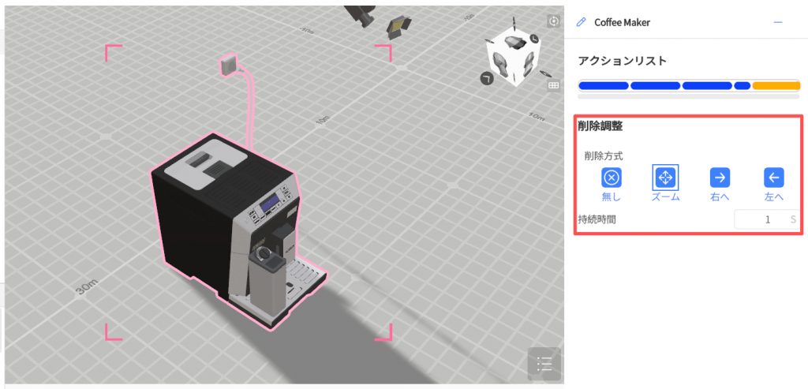Select the short fourth blue action segment

click(742, 85)
